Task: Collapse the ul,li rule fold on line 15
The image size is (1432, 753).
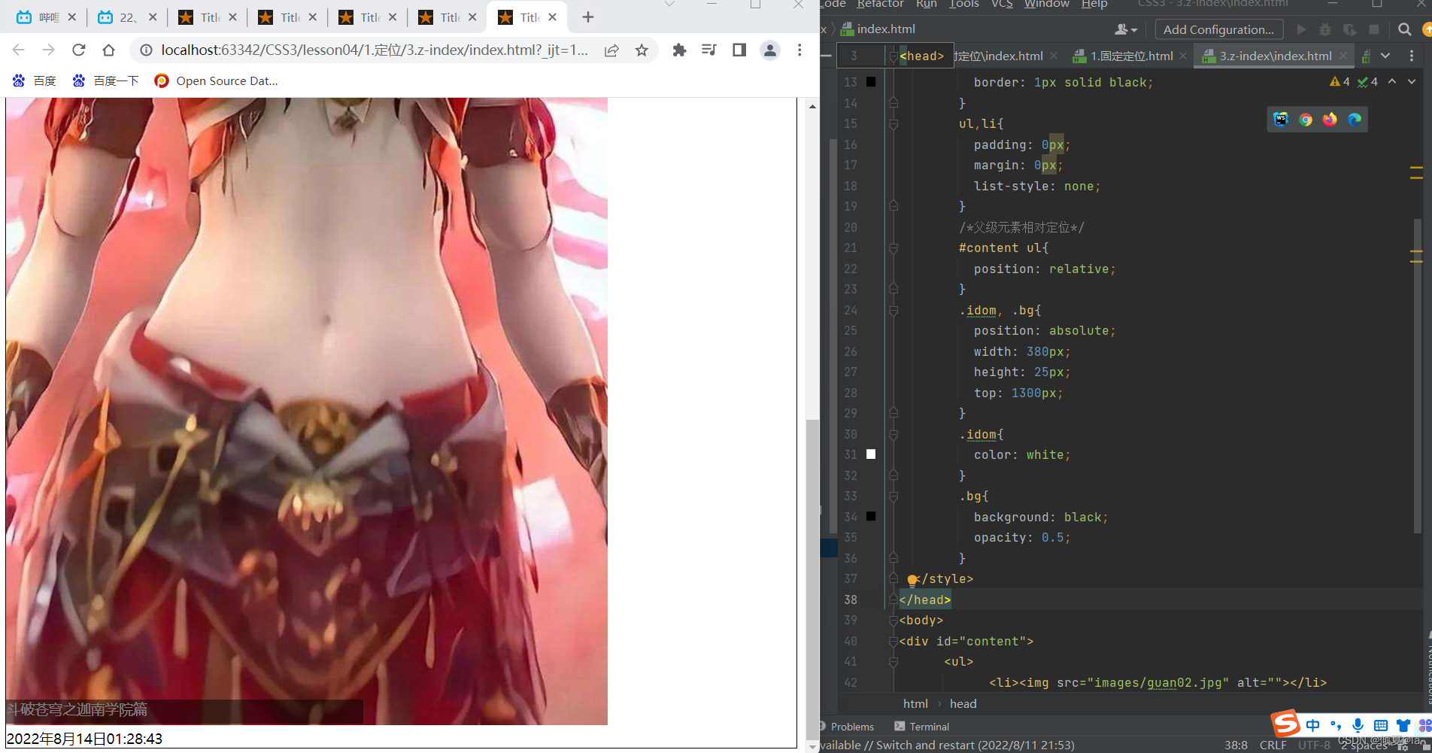Action: (x=893, y=123)
